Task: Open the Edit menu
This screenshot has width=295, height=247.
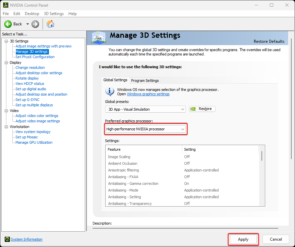Action: [17, 14]
